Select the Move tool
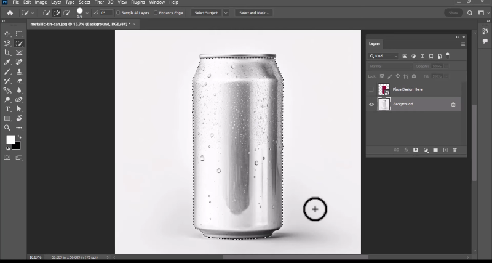The width and height of the screenshot is (492, 263). [7, 34]
